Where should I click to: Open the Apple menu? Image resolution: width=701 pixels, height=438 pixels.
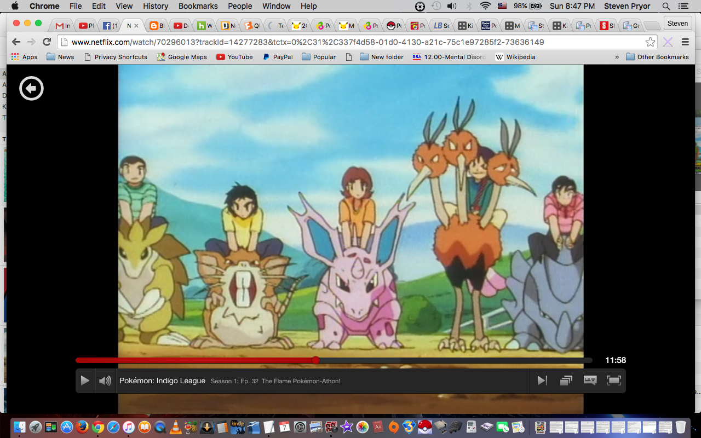tap(15, 6)
